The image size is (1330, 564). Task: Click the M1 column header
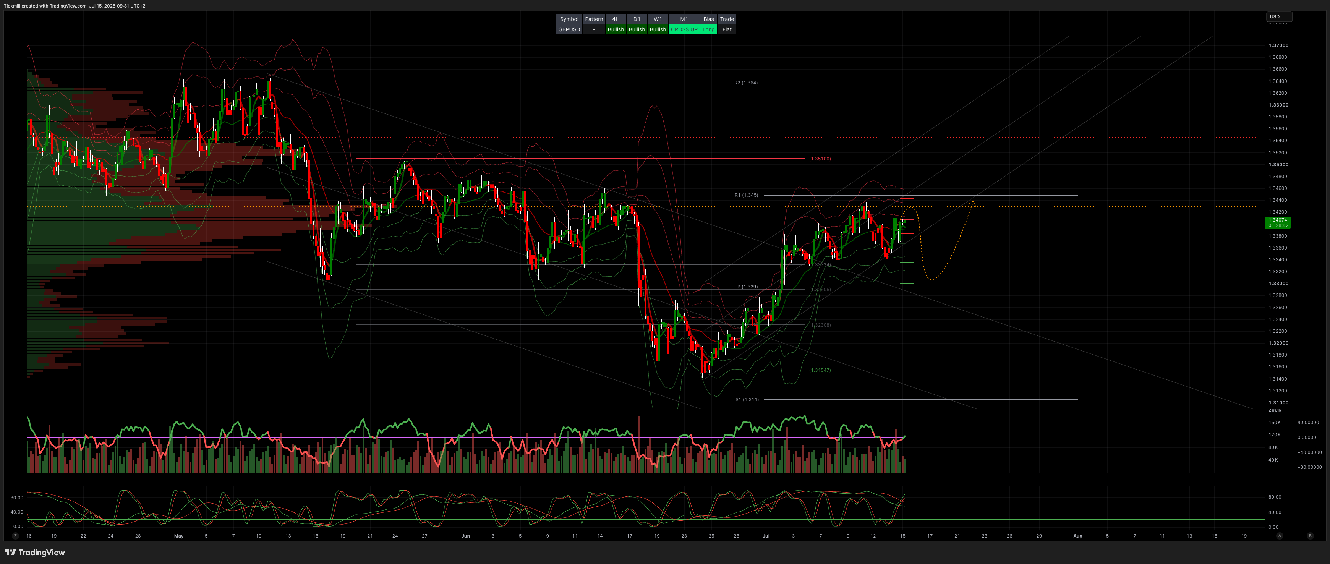684,19
